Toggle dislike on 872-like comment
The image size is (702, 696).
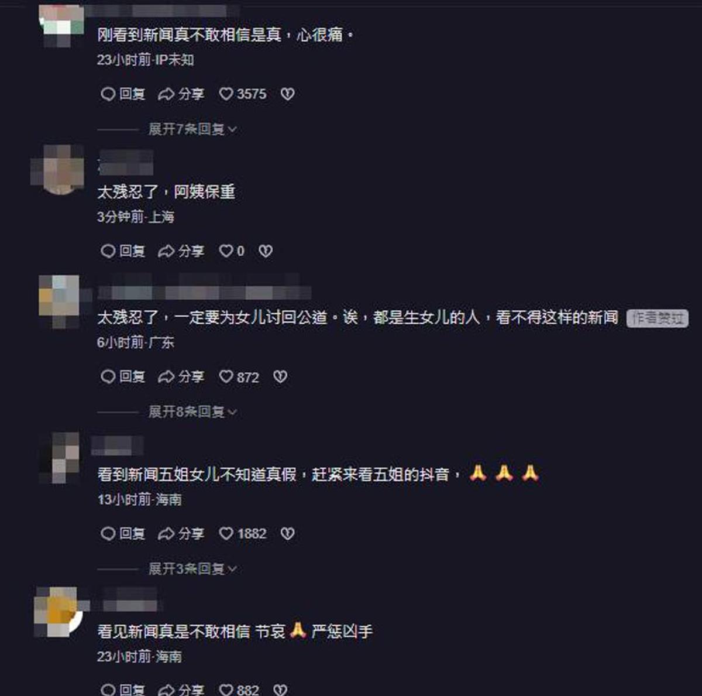point(280,377)
